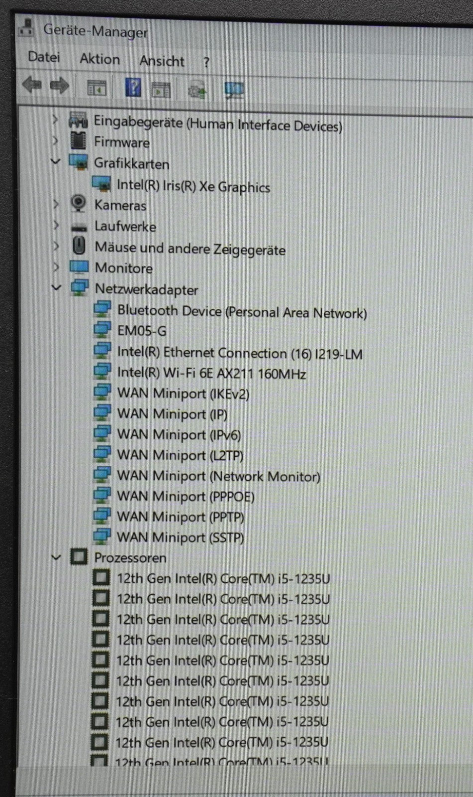Select the Laufwerke drive icon
The width and height of the screenshot is (473, 797).
point(79,227)
